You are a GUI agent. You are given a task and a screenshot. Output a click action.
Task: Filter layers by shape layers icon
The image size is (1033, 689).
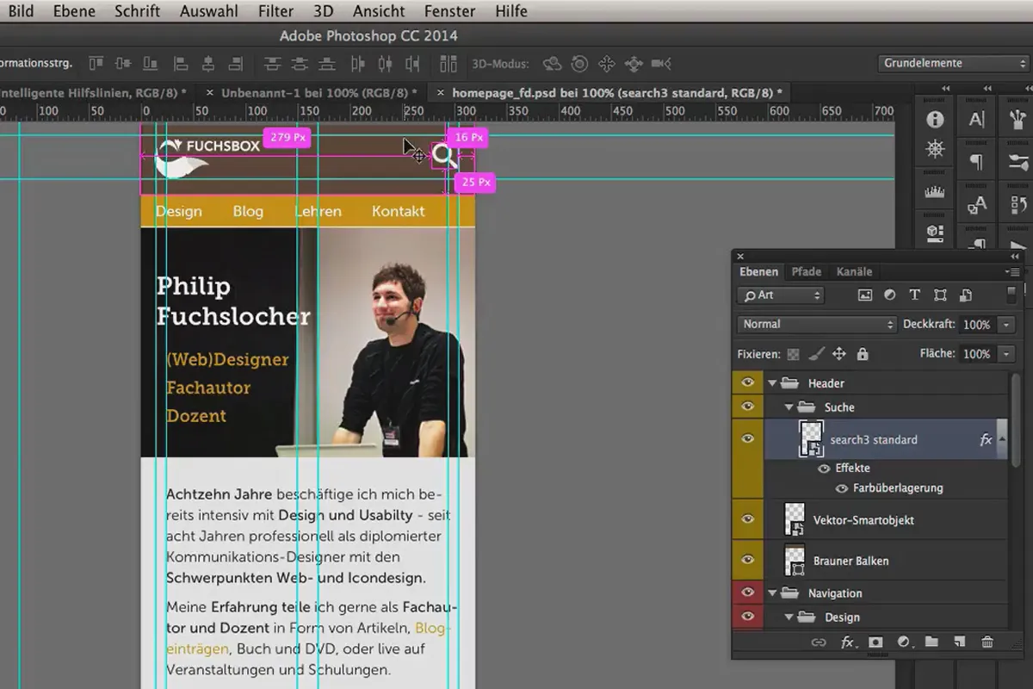[x=940, y=295]
